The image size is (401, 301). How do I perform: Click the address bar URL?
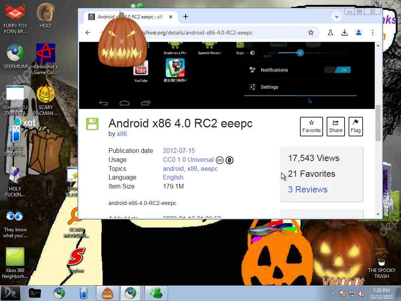click(197, 33)
